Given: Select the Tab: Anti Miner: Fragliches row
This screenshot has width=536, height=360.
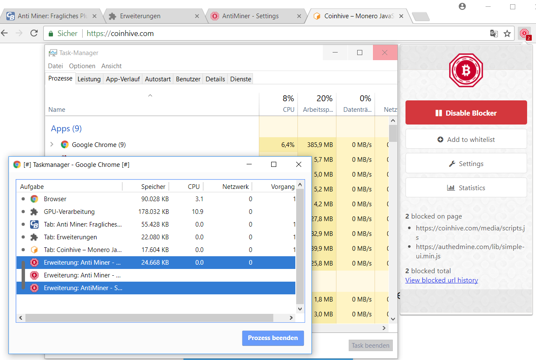Looking at the screenshot, I should click(x=156, y=224).
